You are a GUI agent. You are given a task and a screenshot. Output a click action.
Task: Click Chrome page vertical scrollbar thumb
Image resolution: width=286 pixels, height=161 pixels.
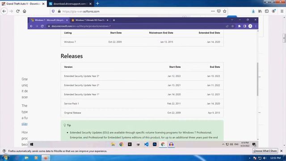pyautogui.click(x=257, y=79)
